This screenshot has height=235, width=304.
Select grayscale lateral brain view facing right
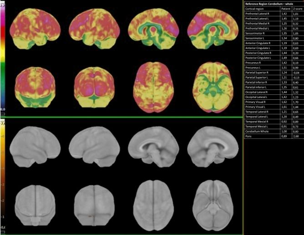click(35, 147)
